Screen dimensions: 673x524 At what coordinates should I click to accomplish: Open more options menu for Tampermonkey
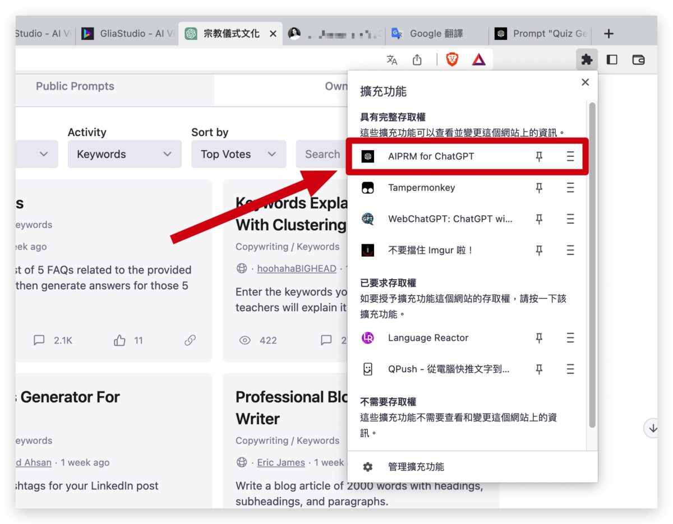570,188
